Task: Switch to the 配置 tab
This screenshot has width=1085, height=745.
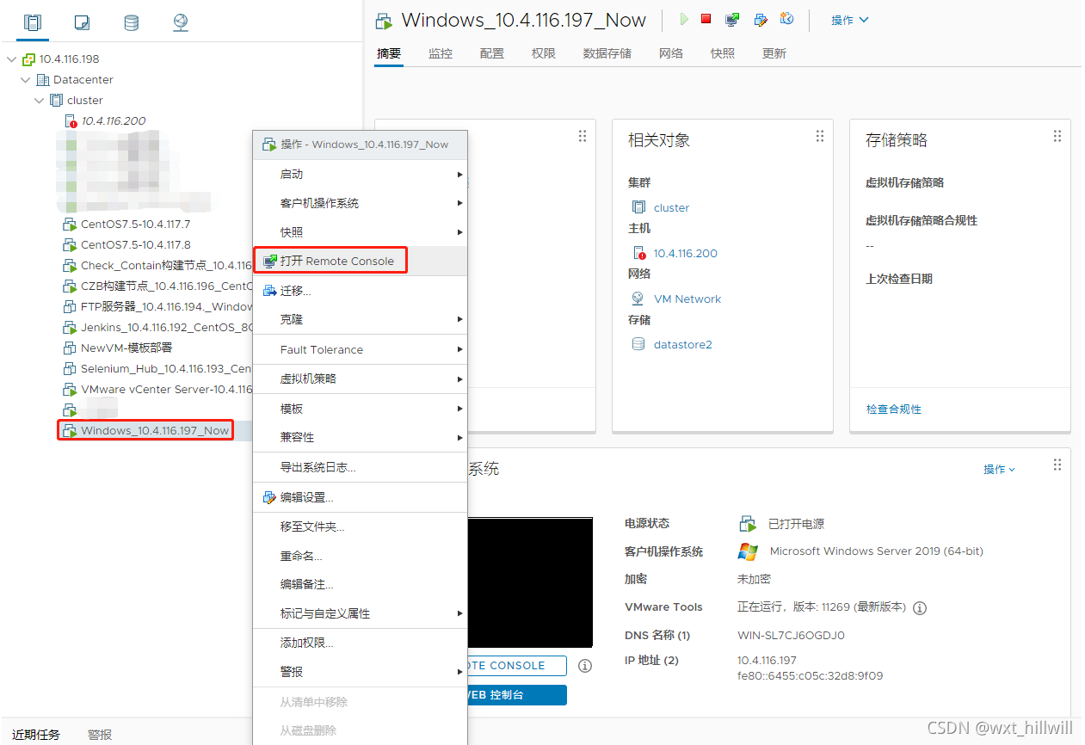Action: 492,53
